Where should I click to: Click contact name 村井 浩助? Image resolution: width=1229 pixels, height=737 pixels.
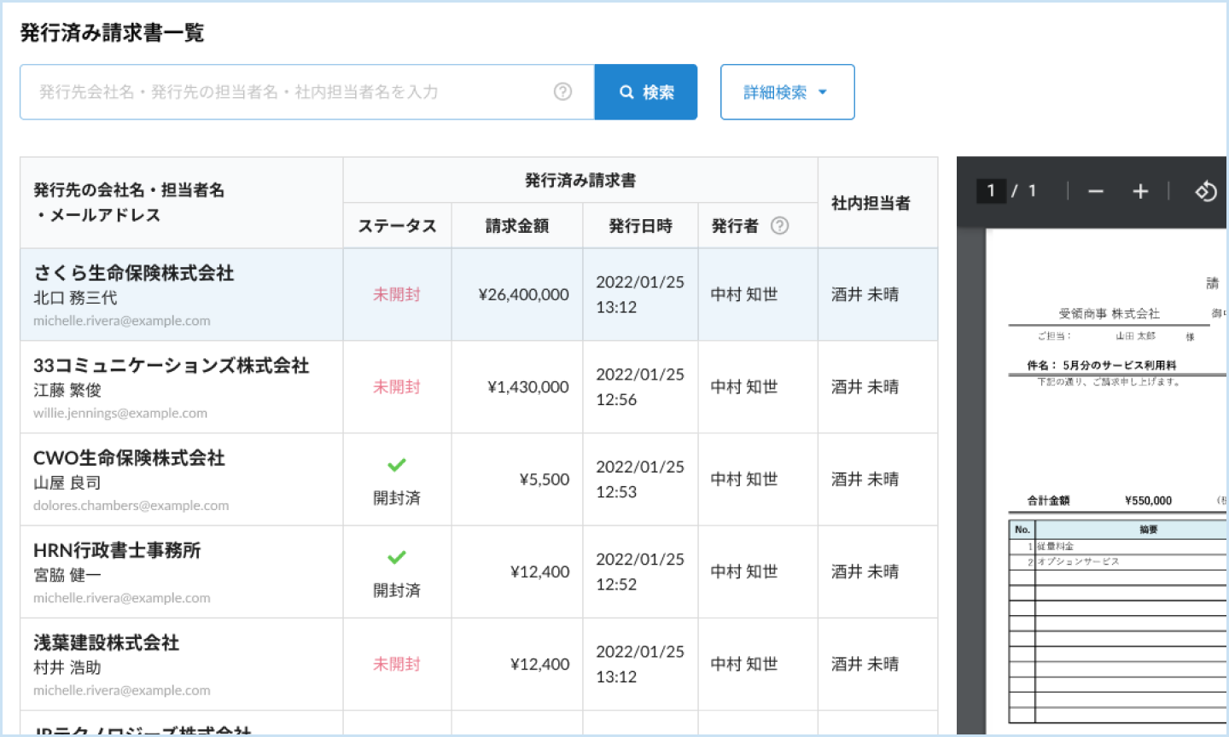[x=67, y=667]
